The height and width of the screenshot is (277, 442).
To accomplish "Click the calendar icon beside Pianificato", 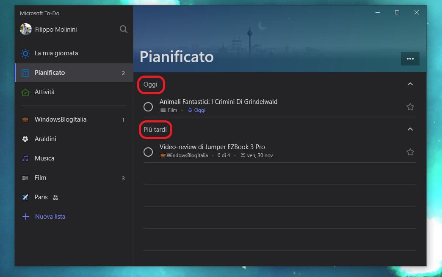I will 25,73.
